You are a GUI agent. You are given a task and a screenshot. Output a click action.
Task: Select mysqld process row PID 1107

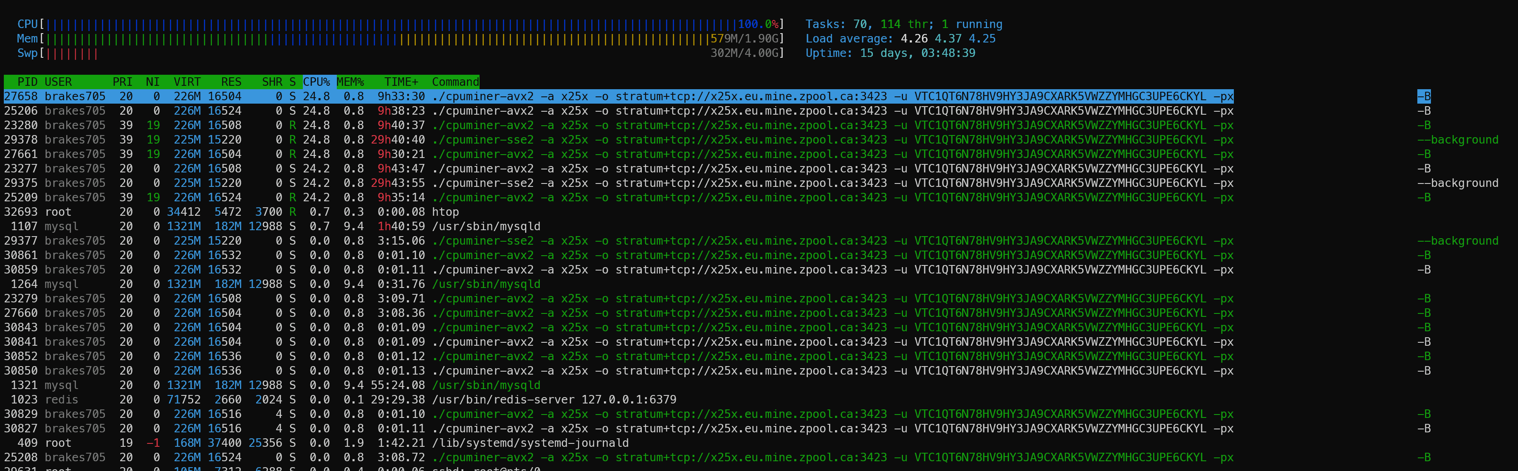click(272, 226)
